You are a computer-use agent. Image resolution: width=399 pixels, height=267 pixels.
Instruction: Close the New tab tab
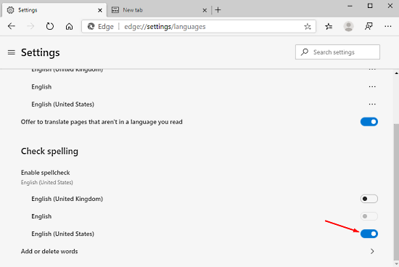(205, 10)
